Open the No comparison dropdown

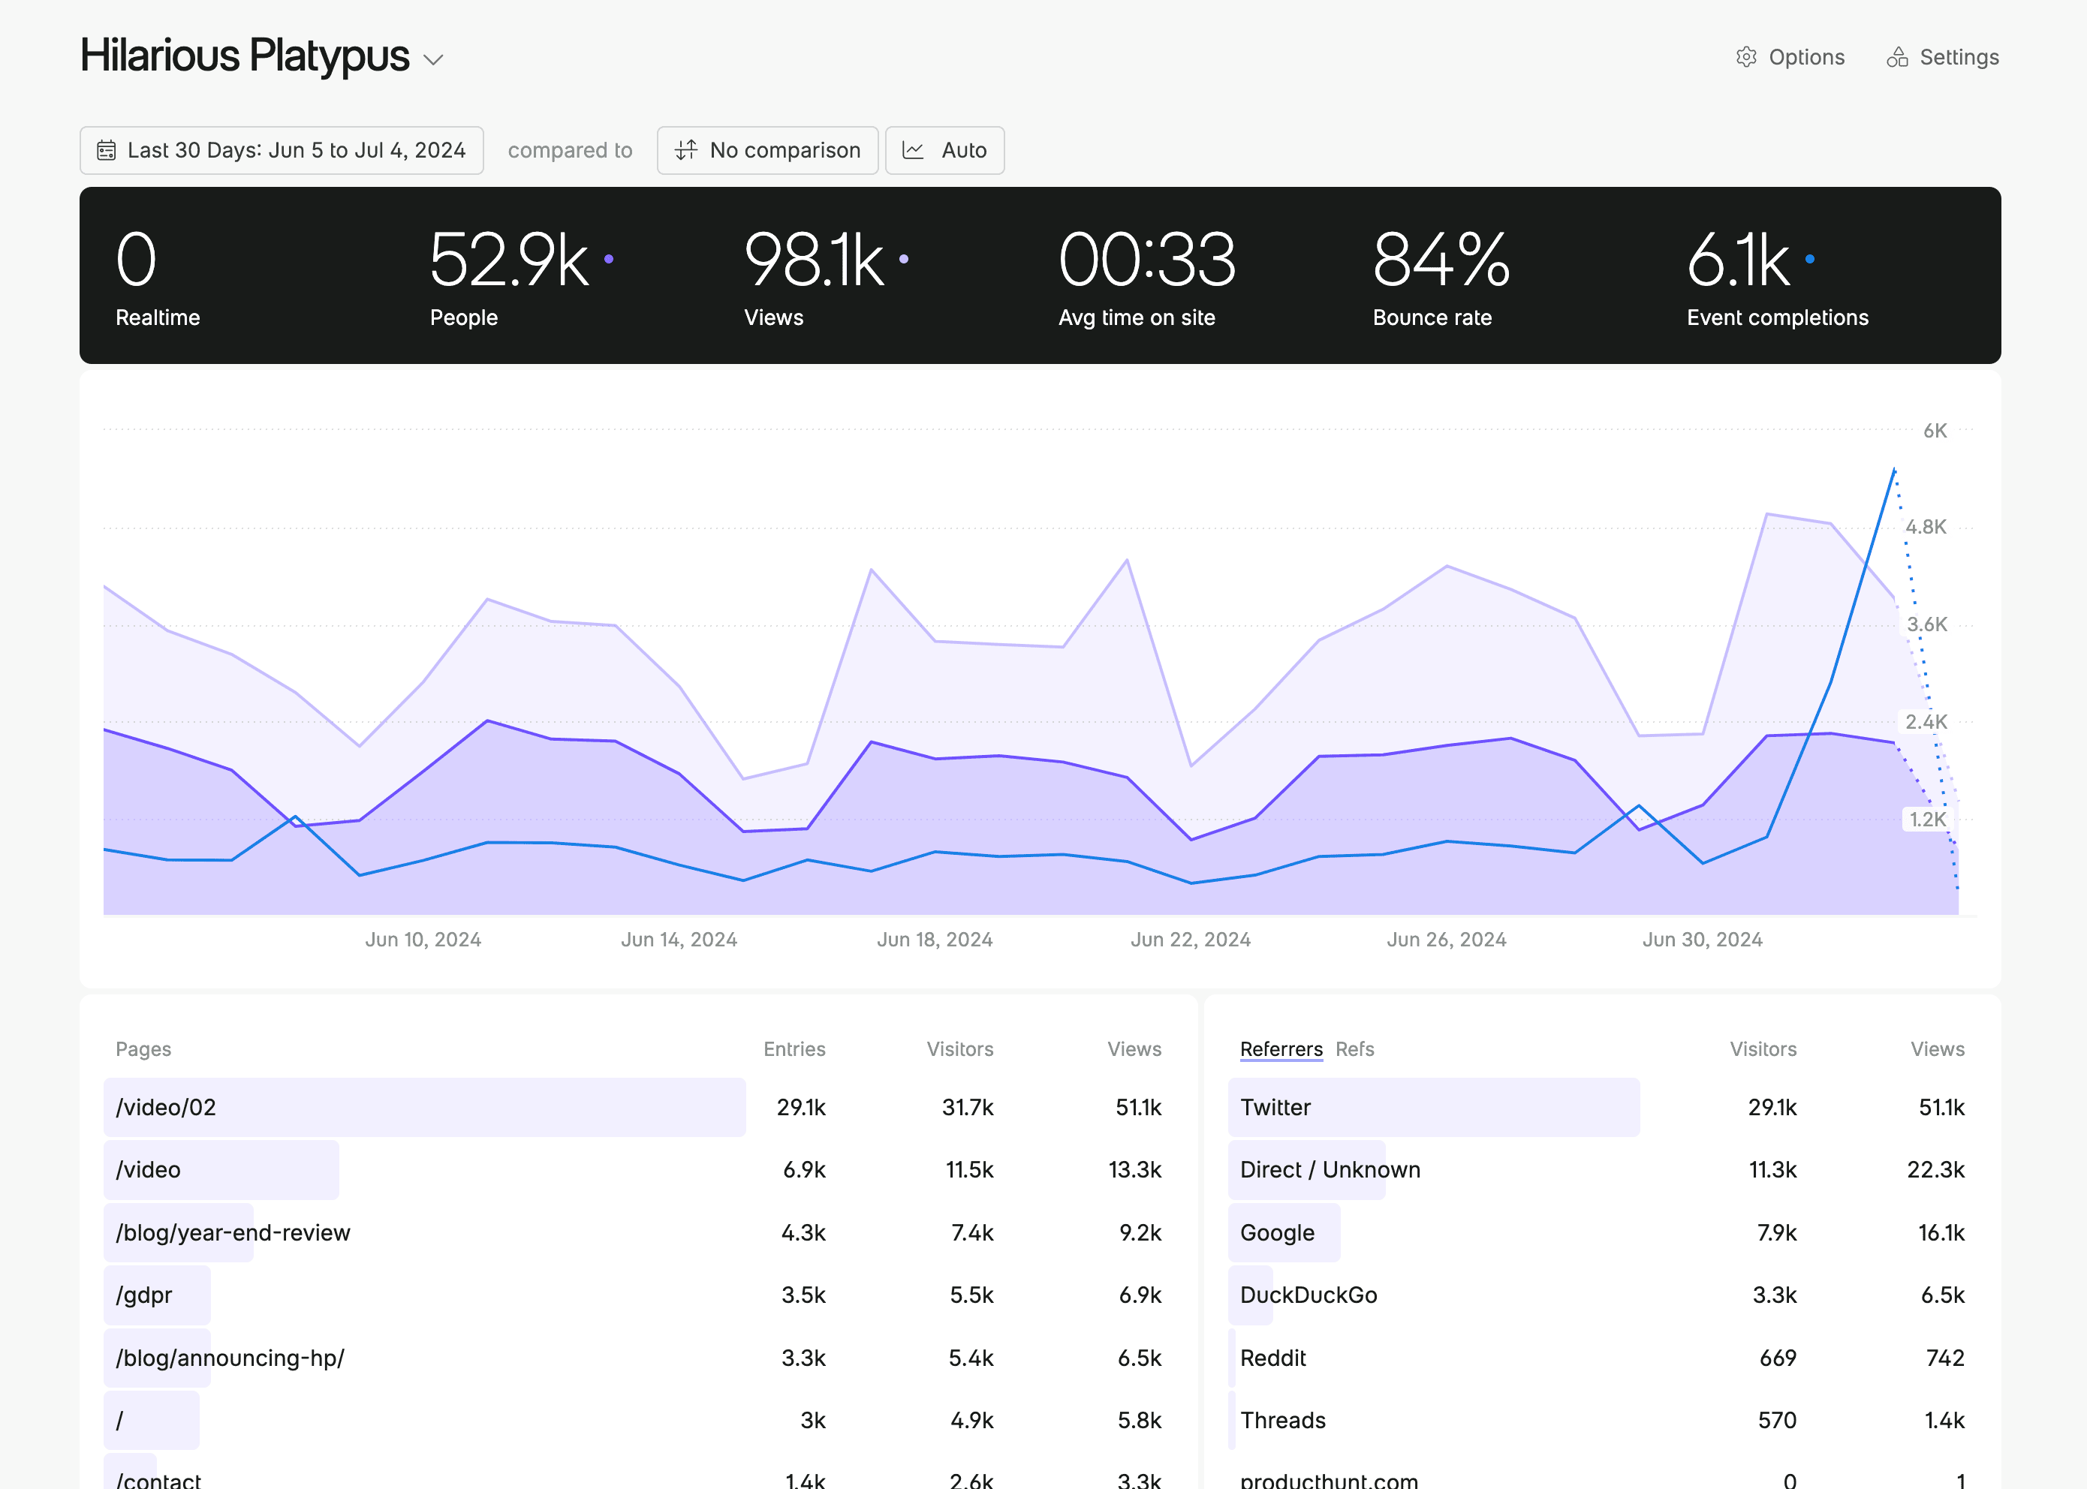click(x=767, y=149)
